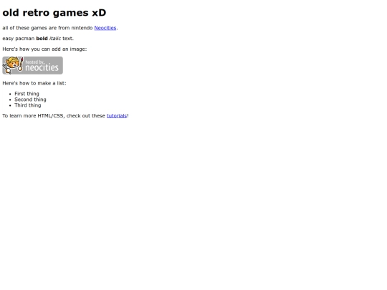Select the 'First thing' list item
Screen dimensions: 387x290
(27, 94)
